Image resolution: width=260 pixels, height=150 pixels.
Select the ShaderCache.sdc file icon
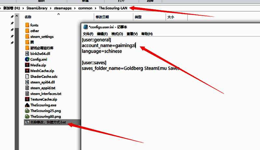[27, 76]
